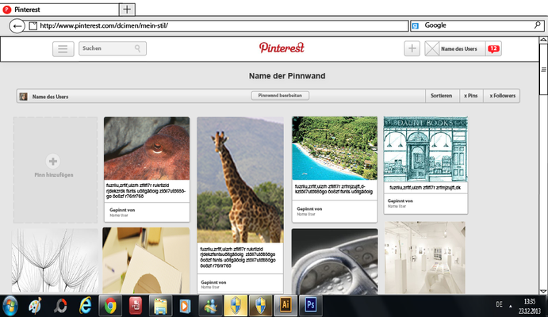Open Windows Live Messenger in taskbar
This screenshot has height=317, width=548.
210,306
